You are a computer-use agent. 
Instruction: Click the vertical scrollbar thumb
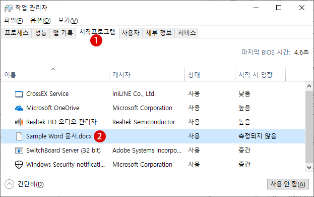[309, 127]
